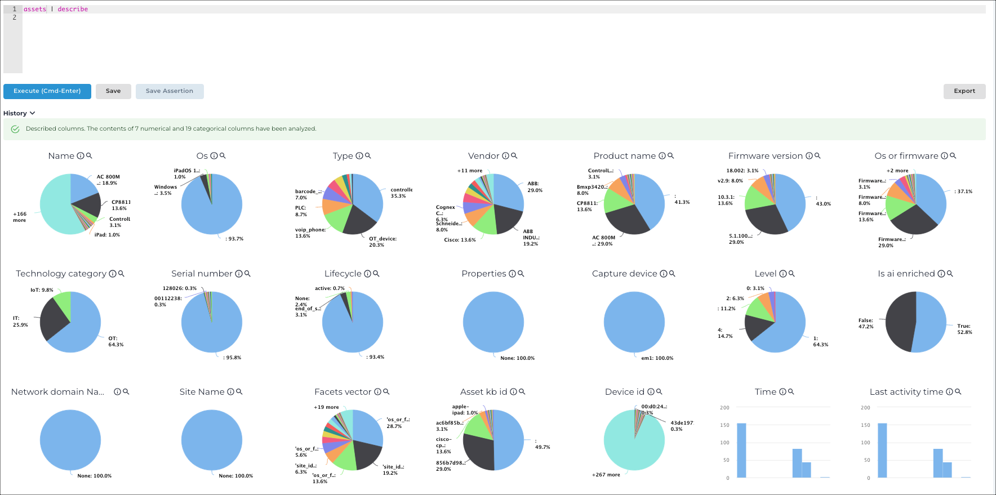
Task: Click the Save Assertion button
Action: tap(170, 91)
